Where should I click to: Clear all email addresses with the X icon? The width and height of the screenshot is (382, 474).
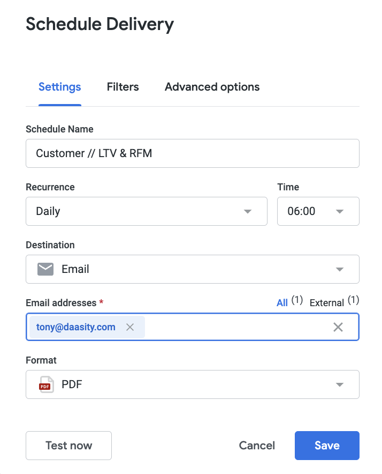[x=338, y=327]
